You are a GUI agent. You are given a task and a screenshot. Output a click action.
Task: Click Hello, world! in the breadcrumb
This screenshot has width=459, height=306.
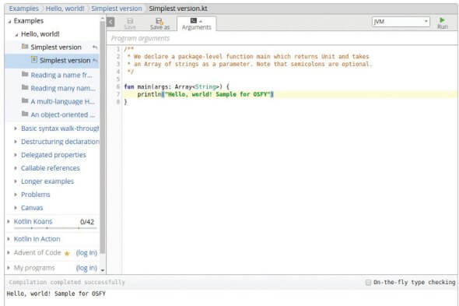tap(65, 9)
